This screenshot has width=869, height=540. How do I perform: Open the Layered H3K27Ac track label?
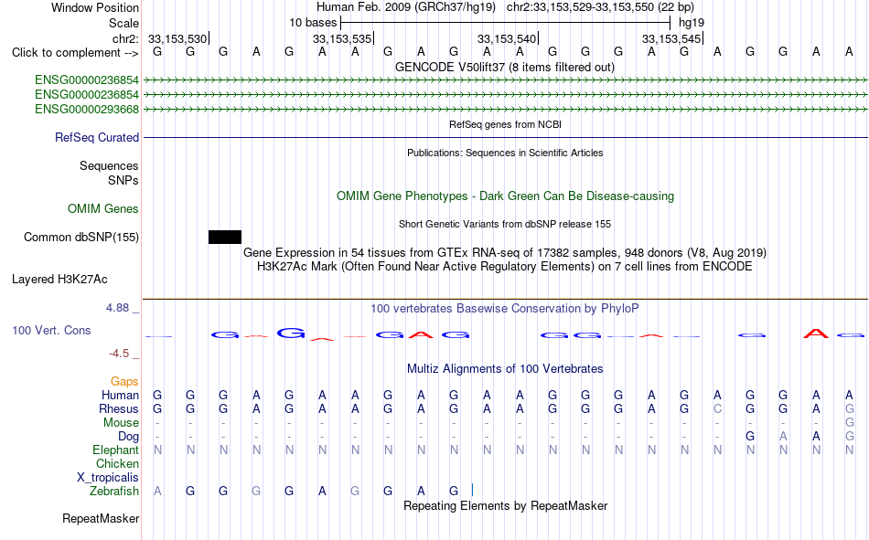(x=59, y=280)
